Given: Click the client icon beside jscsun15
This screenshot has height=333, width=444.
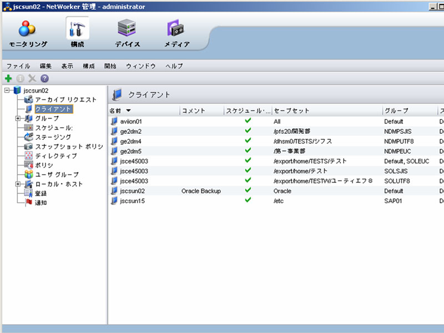Looking at the screenshot, I should point(114,200).
